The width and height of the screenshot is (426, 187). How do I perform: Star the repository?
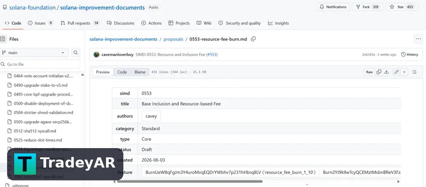pyautogui.click(x=402, y=7)
